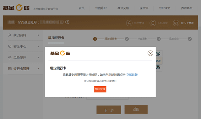Expand the 风险测评 chevron arrow
201x119 pixels.
pyautogui.click(x=38, y=57)
